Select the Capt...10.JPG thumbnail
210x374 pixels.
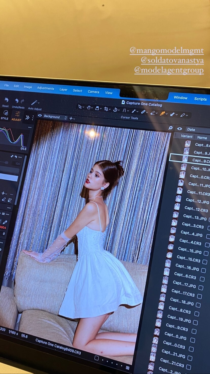point(184,167)
